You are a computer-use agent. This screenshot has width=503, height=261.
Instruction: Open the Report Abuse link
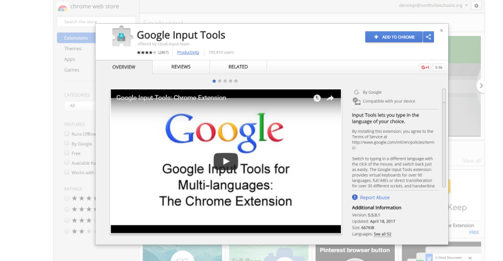click(375, 197)
